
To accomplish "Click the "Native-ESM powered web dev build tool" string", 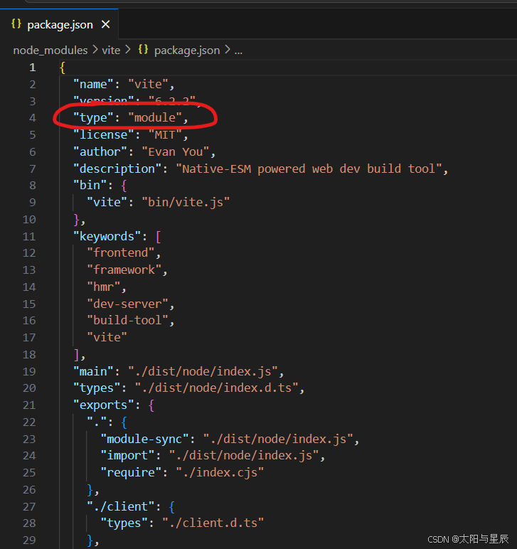I will tap(309, 169).
